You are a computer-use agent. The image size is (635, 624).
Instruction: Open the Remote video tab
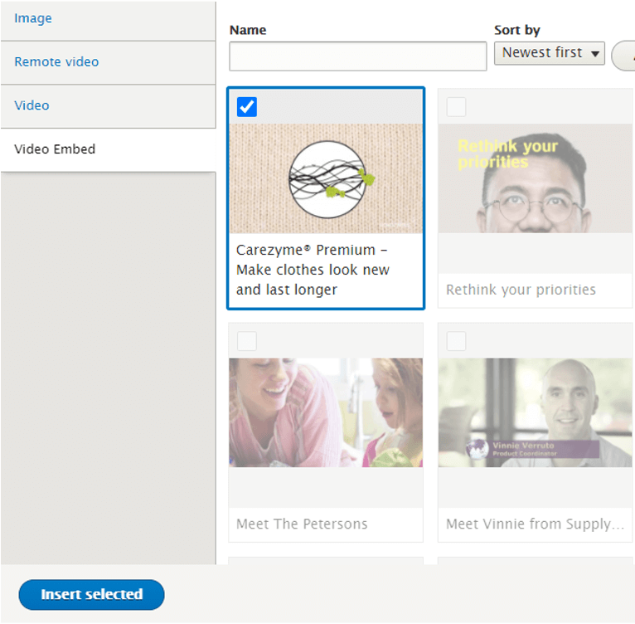click(x=108, y=62)
